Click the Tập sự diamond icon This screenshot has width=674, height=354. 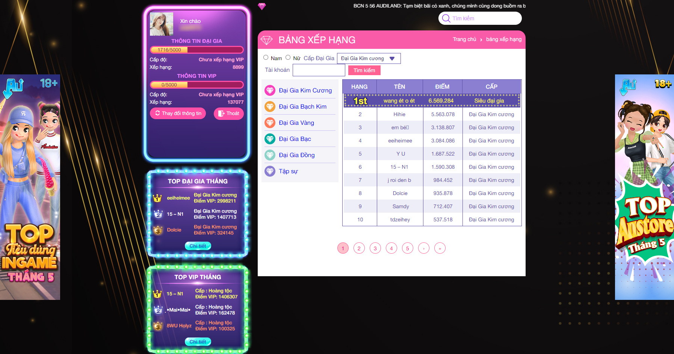coord(270,171)
